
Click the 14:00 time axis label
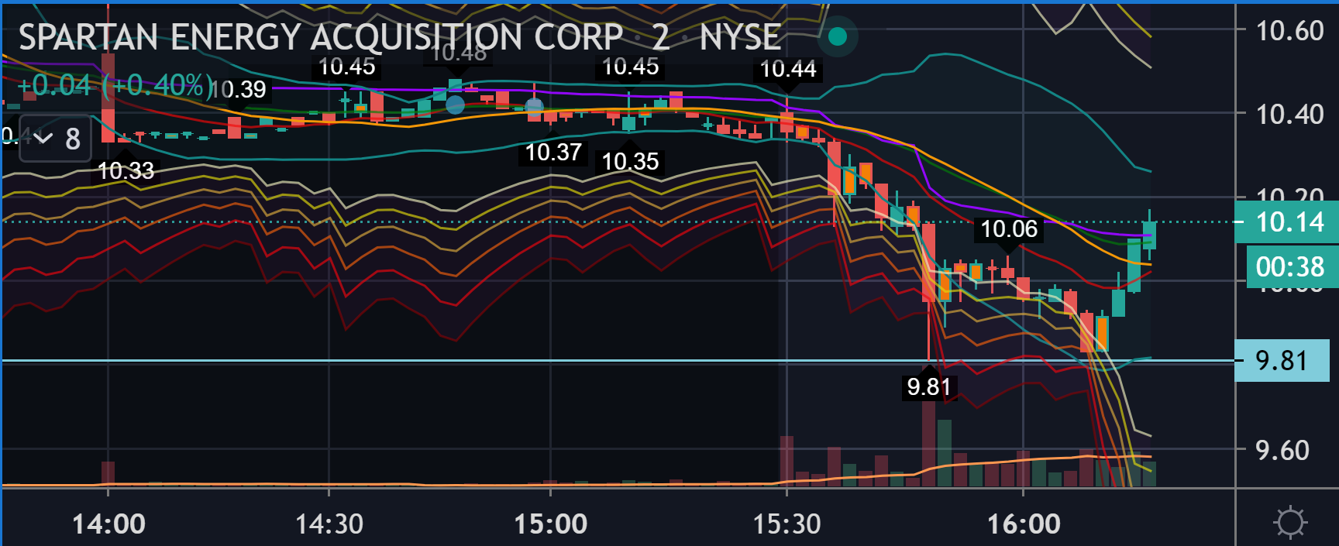click(x=108, y=524)
